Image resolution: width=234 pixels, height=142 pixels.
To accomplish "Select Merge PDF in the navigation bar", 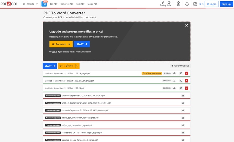I will (x=92, y=4).
